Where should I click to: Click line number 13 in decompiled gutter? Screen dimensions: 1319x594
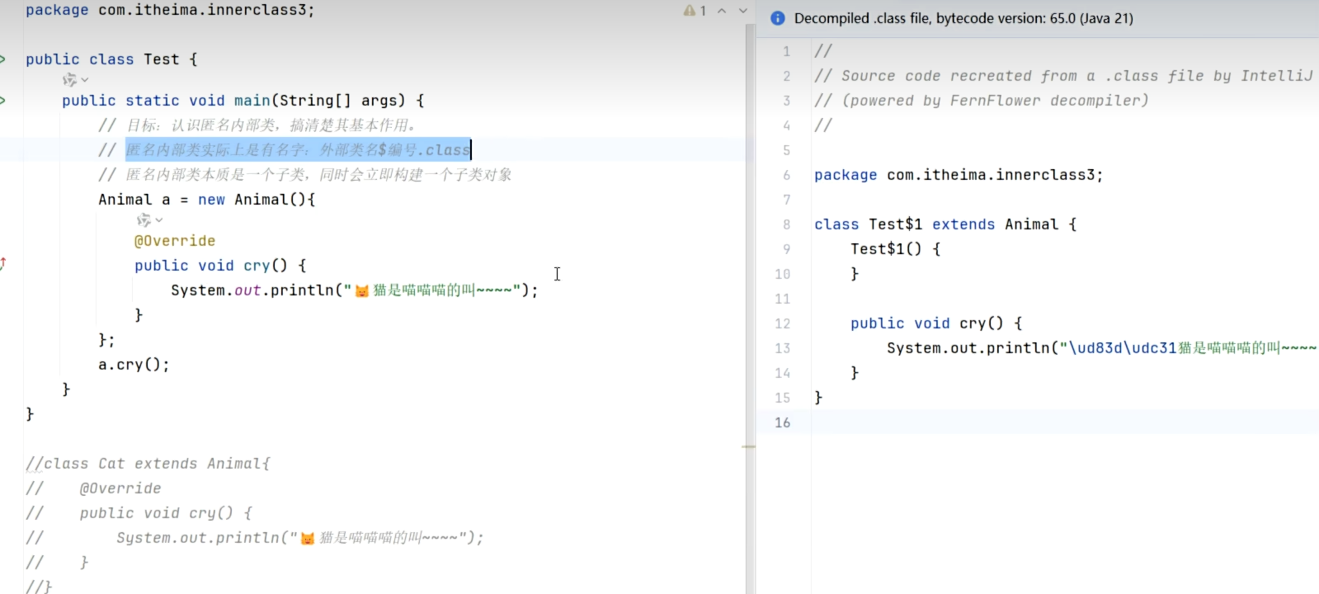(x=782, y=348)
